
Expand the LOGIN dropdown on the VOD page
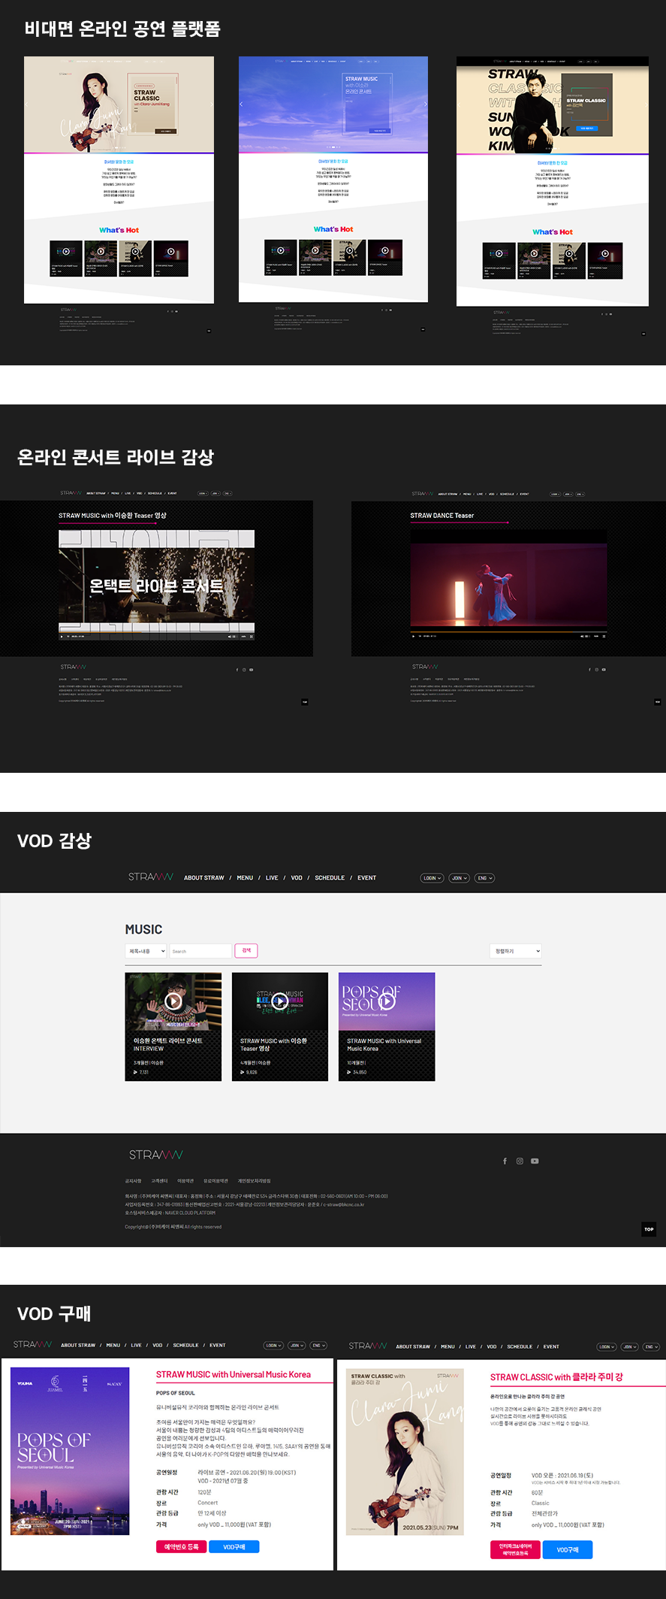[x=432, y=878]
